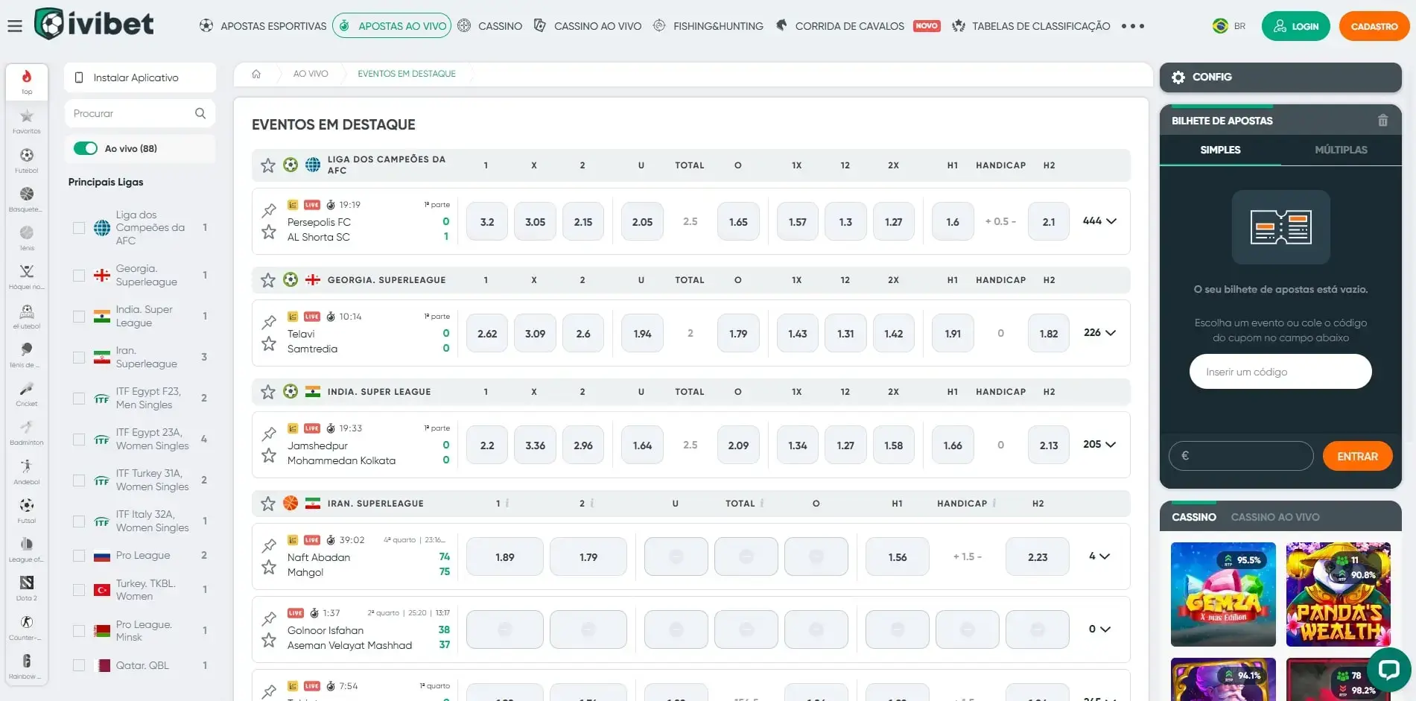Open statistics for the Persepolis FC match

[x=293, y=204]
